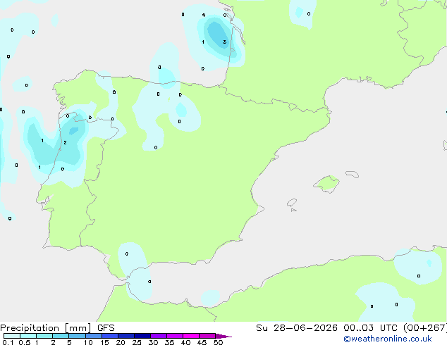The height and width of the screenshot is (345, 447).
Task: Click the value 2 near the Portuguese coast
Action: click(x=65, y=143)
